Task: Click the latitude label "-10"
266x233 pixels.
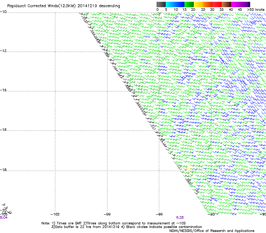Action: [3, 12]
